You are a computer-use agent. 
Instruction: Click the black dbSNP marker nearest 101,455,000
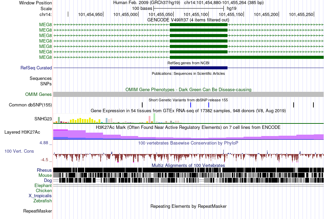pos(142,105)
